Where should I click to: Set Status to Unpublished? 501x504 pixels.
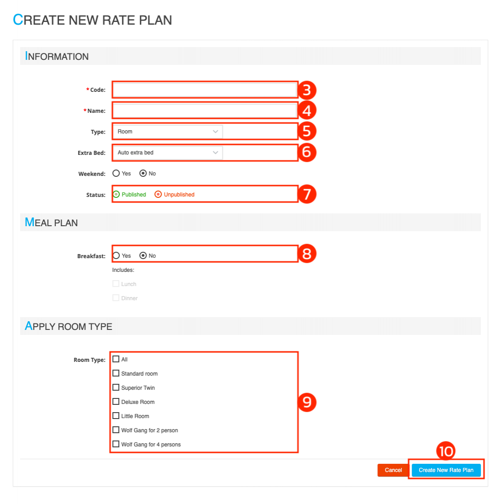(x=158, y=195)
